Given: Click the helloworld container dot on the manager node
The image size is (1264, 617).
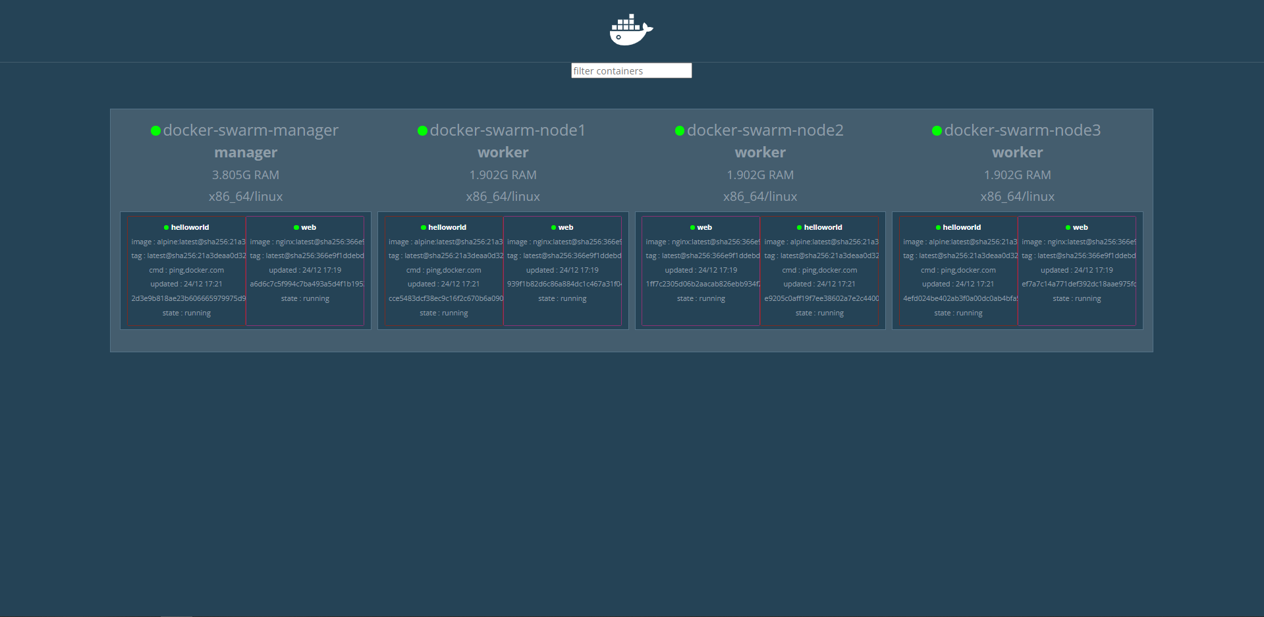Looking at the screenshot, I should (165, 227).
